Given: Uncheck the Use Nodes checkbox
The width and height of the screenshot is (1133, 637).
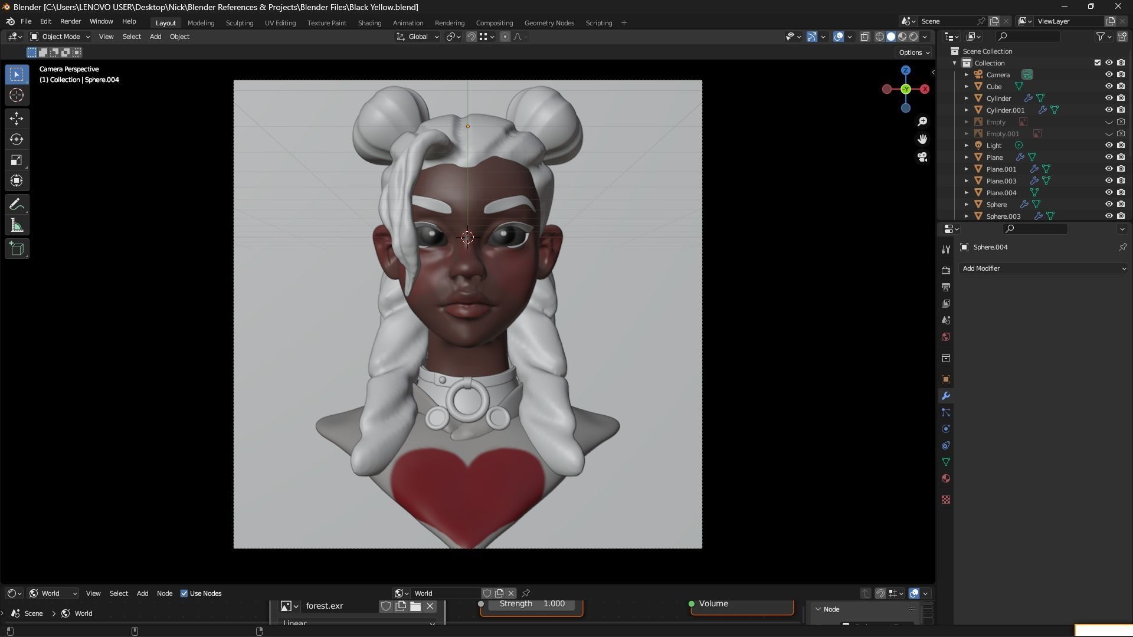Looking at the screenshot, I should pos(184,593).
